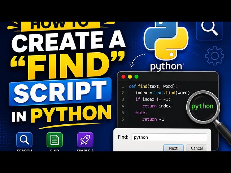Click the yellow "FIND" headline text
The width and height of the screenshot is (231, 173).
click(x=67, y=65)
